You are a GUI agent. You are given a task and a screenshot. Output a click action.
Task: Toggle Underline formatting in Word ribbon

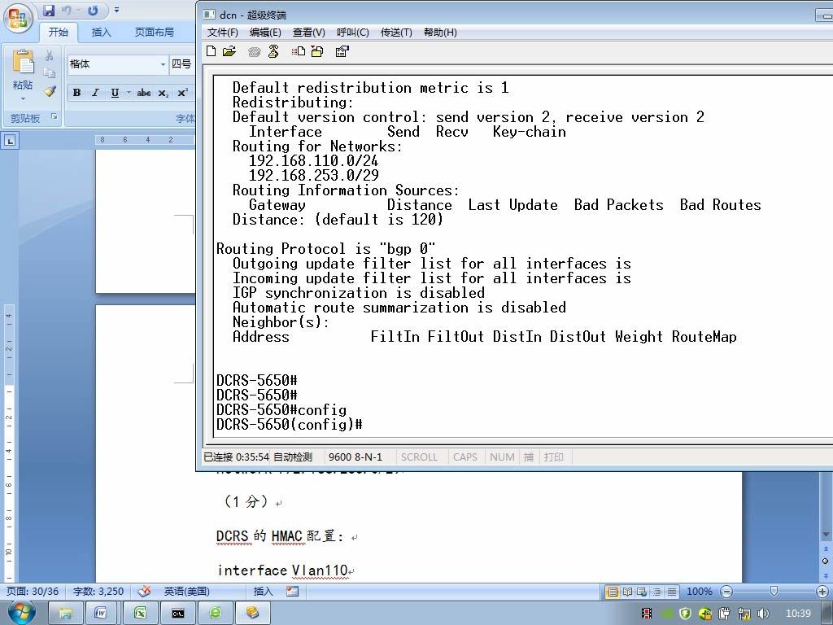[115, 93]
